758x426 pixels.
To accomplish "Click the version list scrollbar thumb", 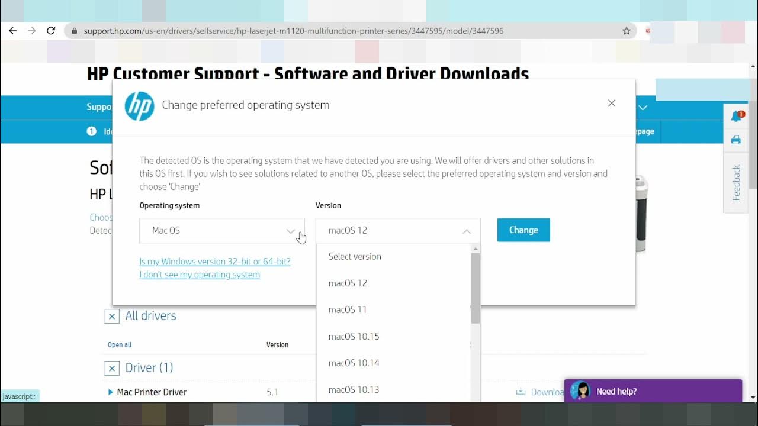I will [476, 288].
